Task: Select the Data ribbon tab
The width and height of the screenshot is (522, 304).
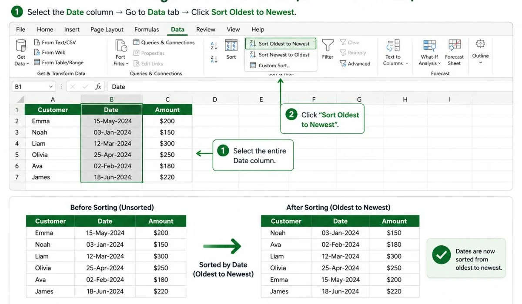Action: [x=177, y=30]
